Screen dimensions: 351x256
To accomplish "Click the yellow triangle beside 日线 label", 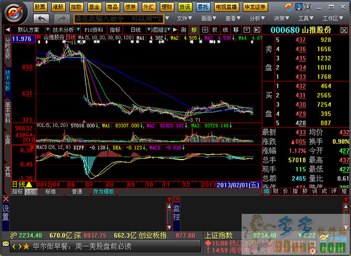I will point(29,185).
